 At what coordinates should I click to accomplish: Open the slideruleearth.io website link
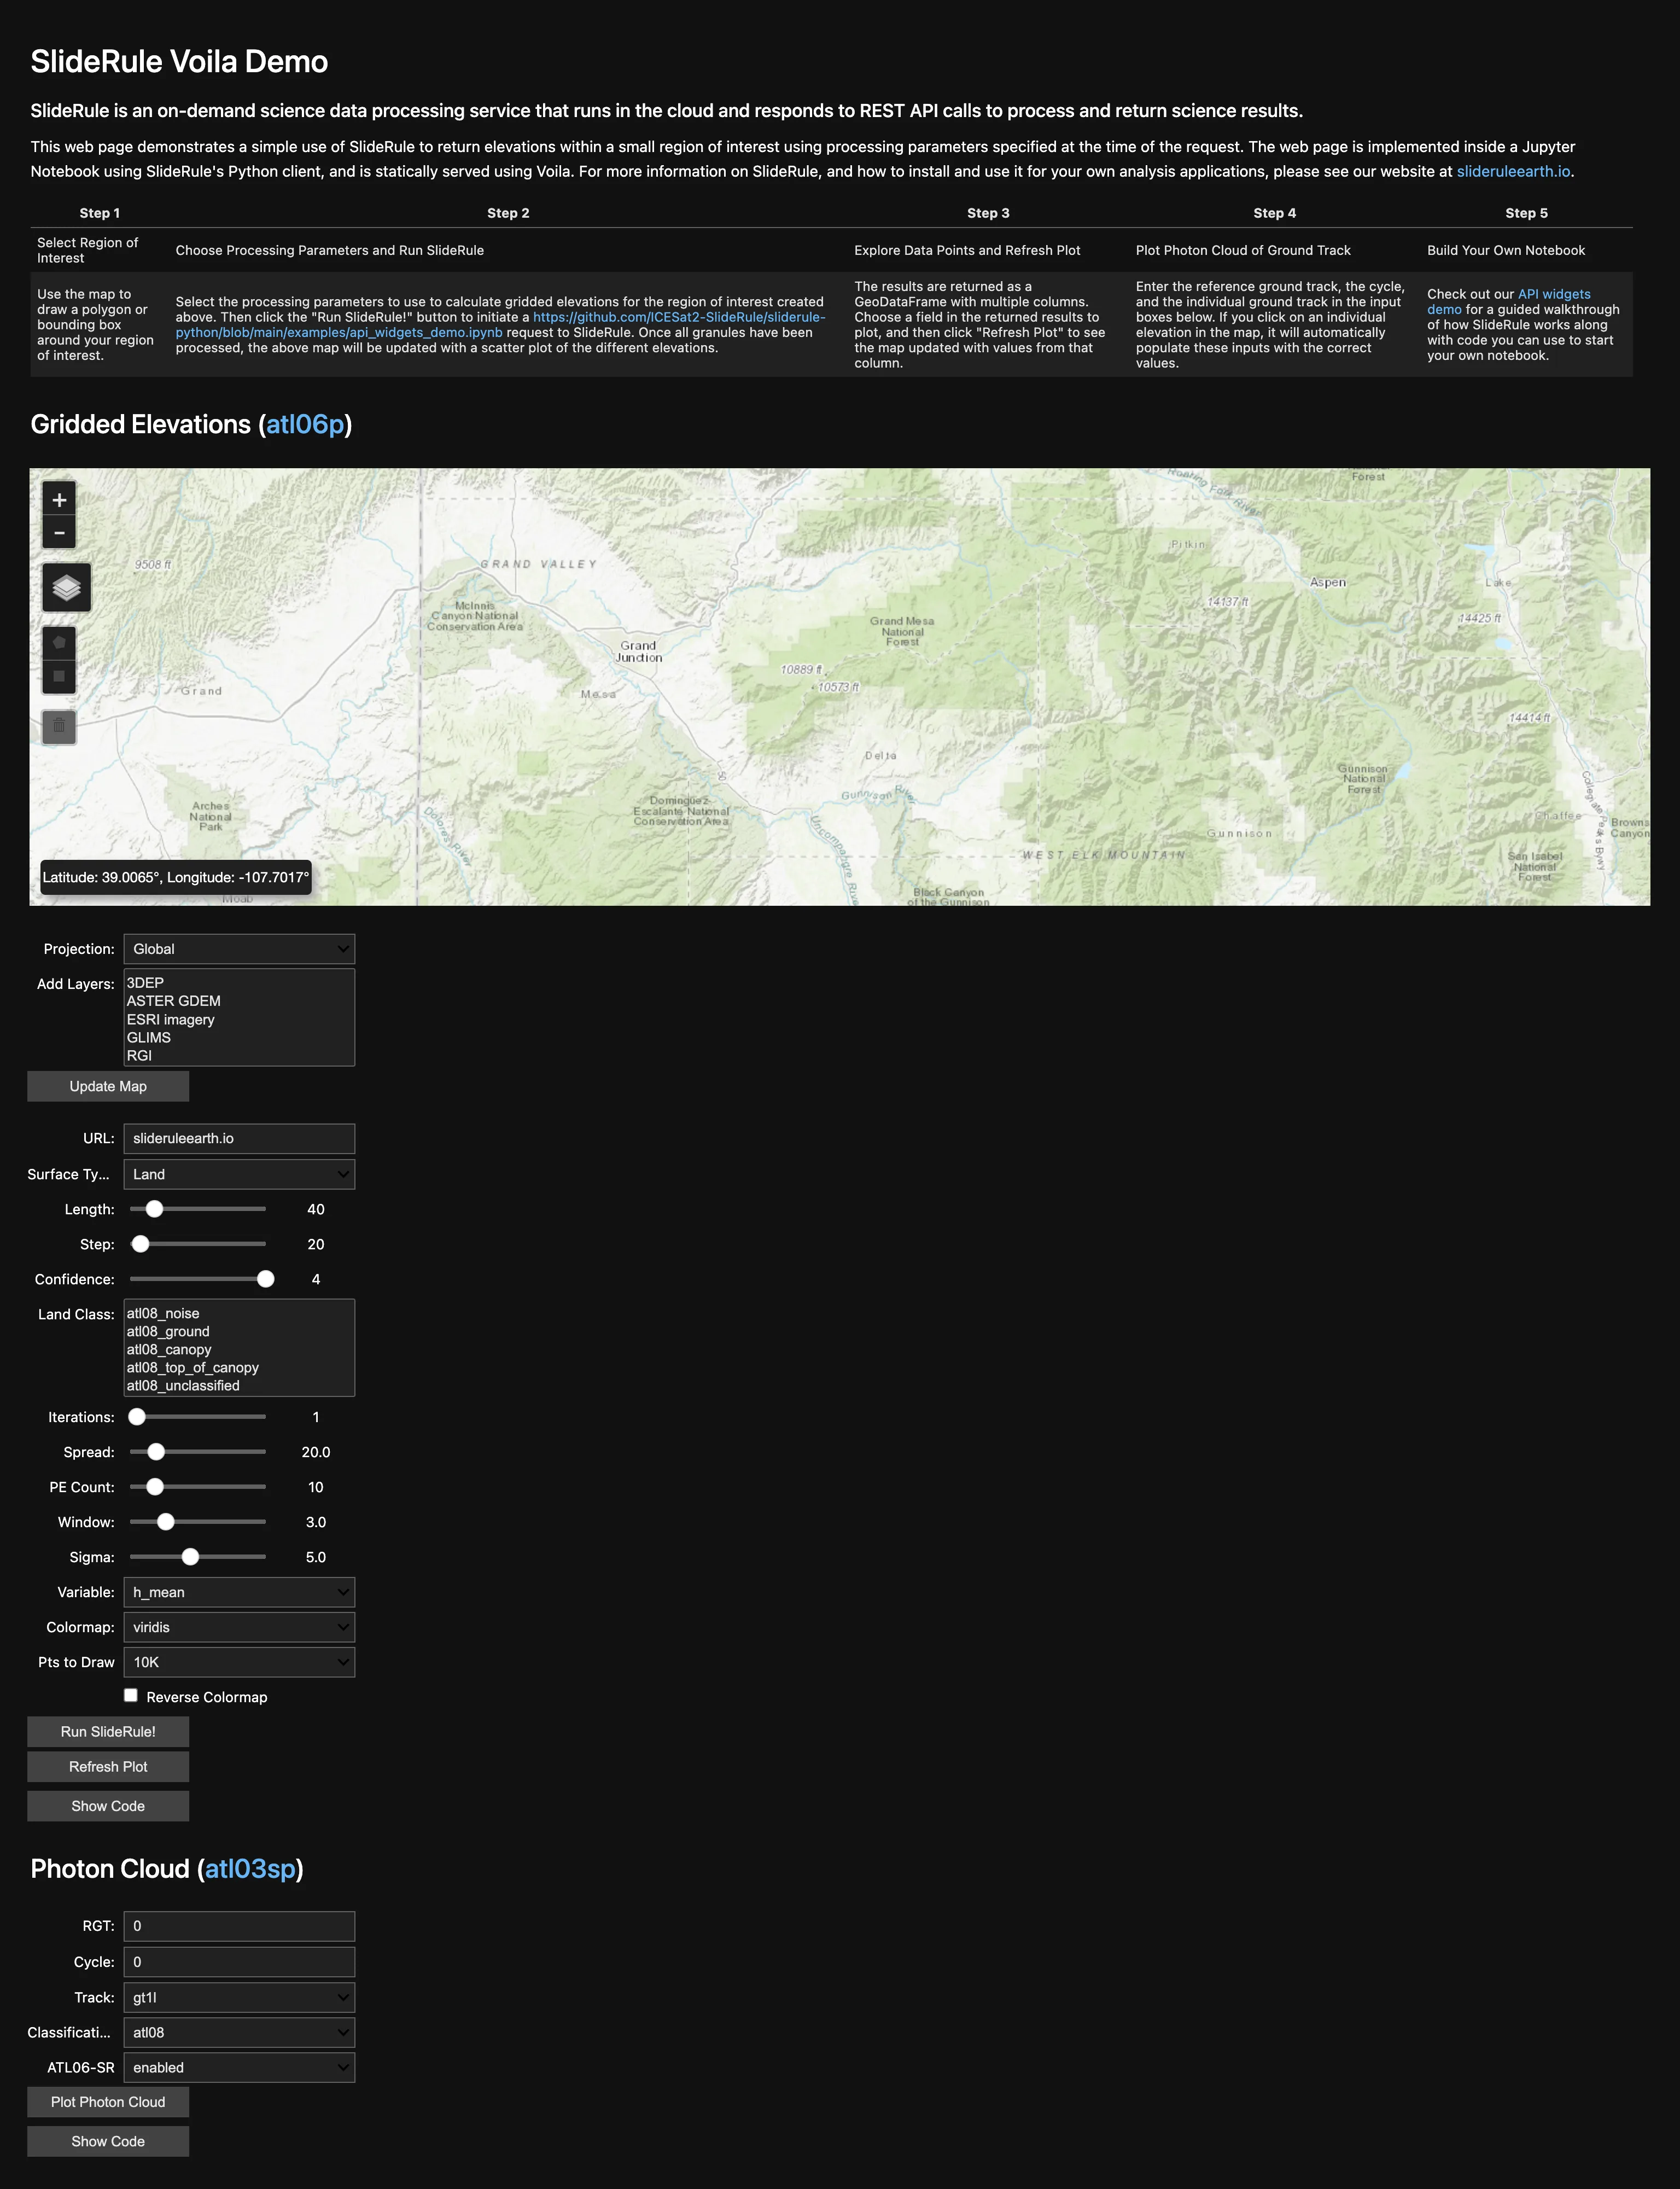click(x=1513, y=171)
